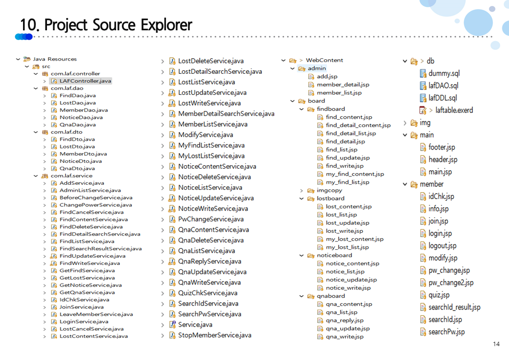The height and width of the screenshot is (352, 509).
Task: Collapse the Java Resources node
Action: pyautogui.click(x=18, y=59)
